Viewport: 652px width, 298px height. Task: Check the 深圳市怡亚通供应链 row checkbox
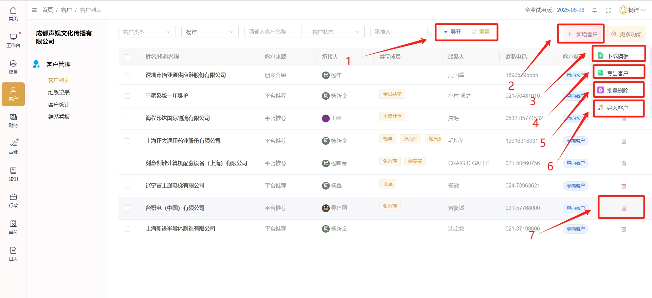coord(127,75)
